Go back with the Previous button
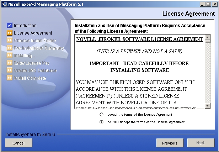This screenshot has width=219, height=152. (170, 143)
